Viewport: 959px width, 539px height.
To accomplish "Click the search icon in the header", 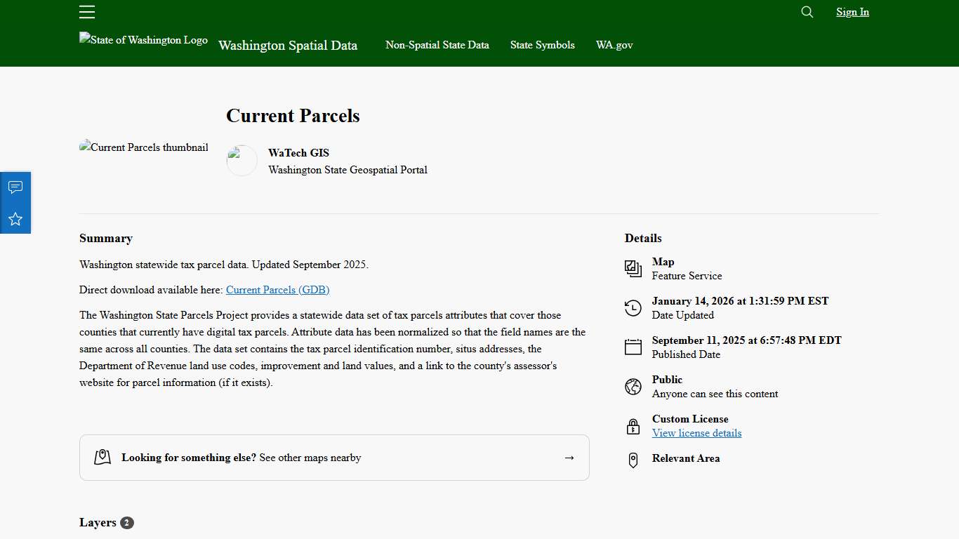I will click(x=806, y=12).
